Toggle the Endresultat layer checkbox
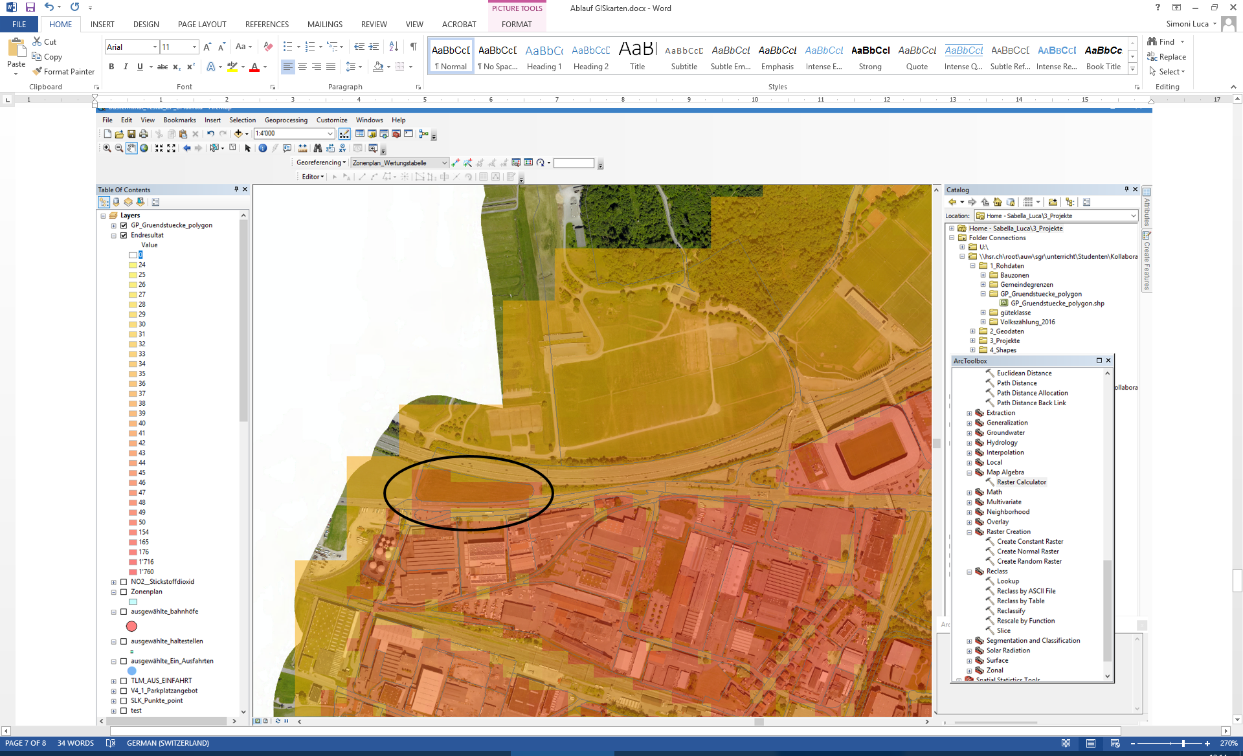Image resolution: width=1243 pixels, height=756 pixels. coord(124,235)
